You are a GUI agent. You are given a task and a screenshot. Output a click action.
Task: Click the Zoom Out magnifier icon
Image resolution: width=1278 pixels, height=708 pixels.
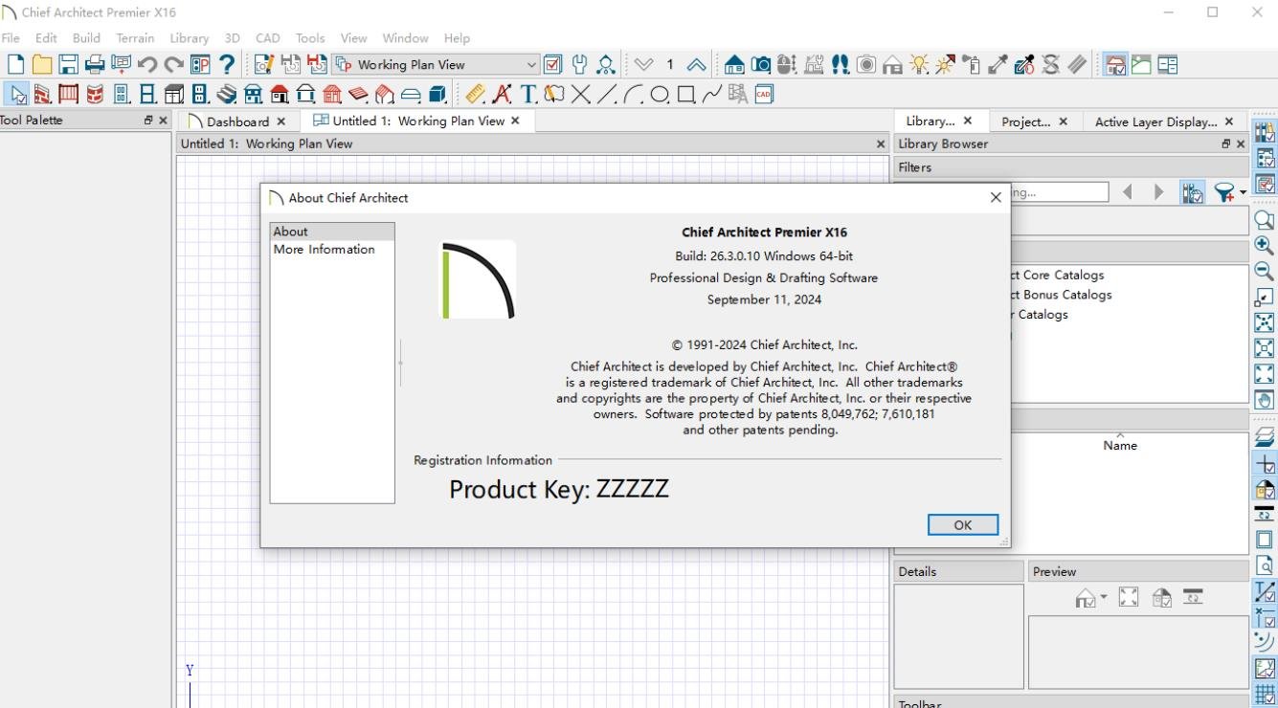coord(1265,271)
